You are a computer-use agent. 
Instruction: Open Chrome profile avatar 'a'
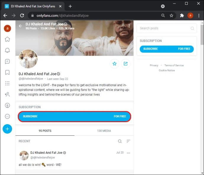pos(190,15)
